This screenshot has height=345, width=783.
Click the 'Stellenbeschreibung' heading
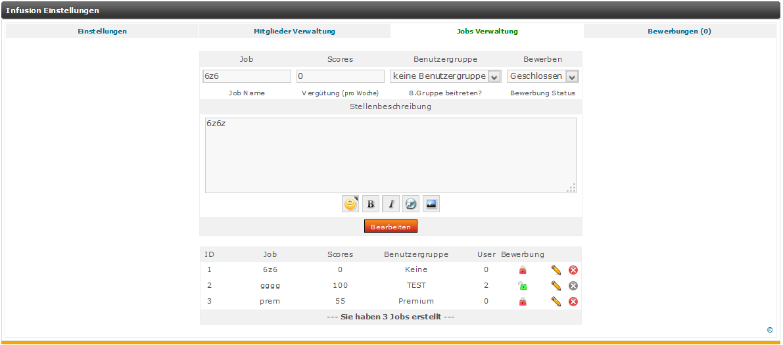(391, 106)
